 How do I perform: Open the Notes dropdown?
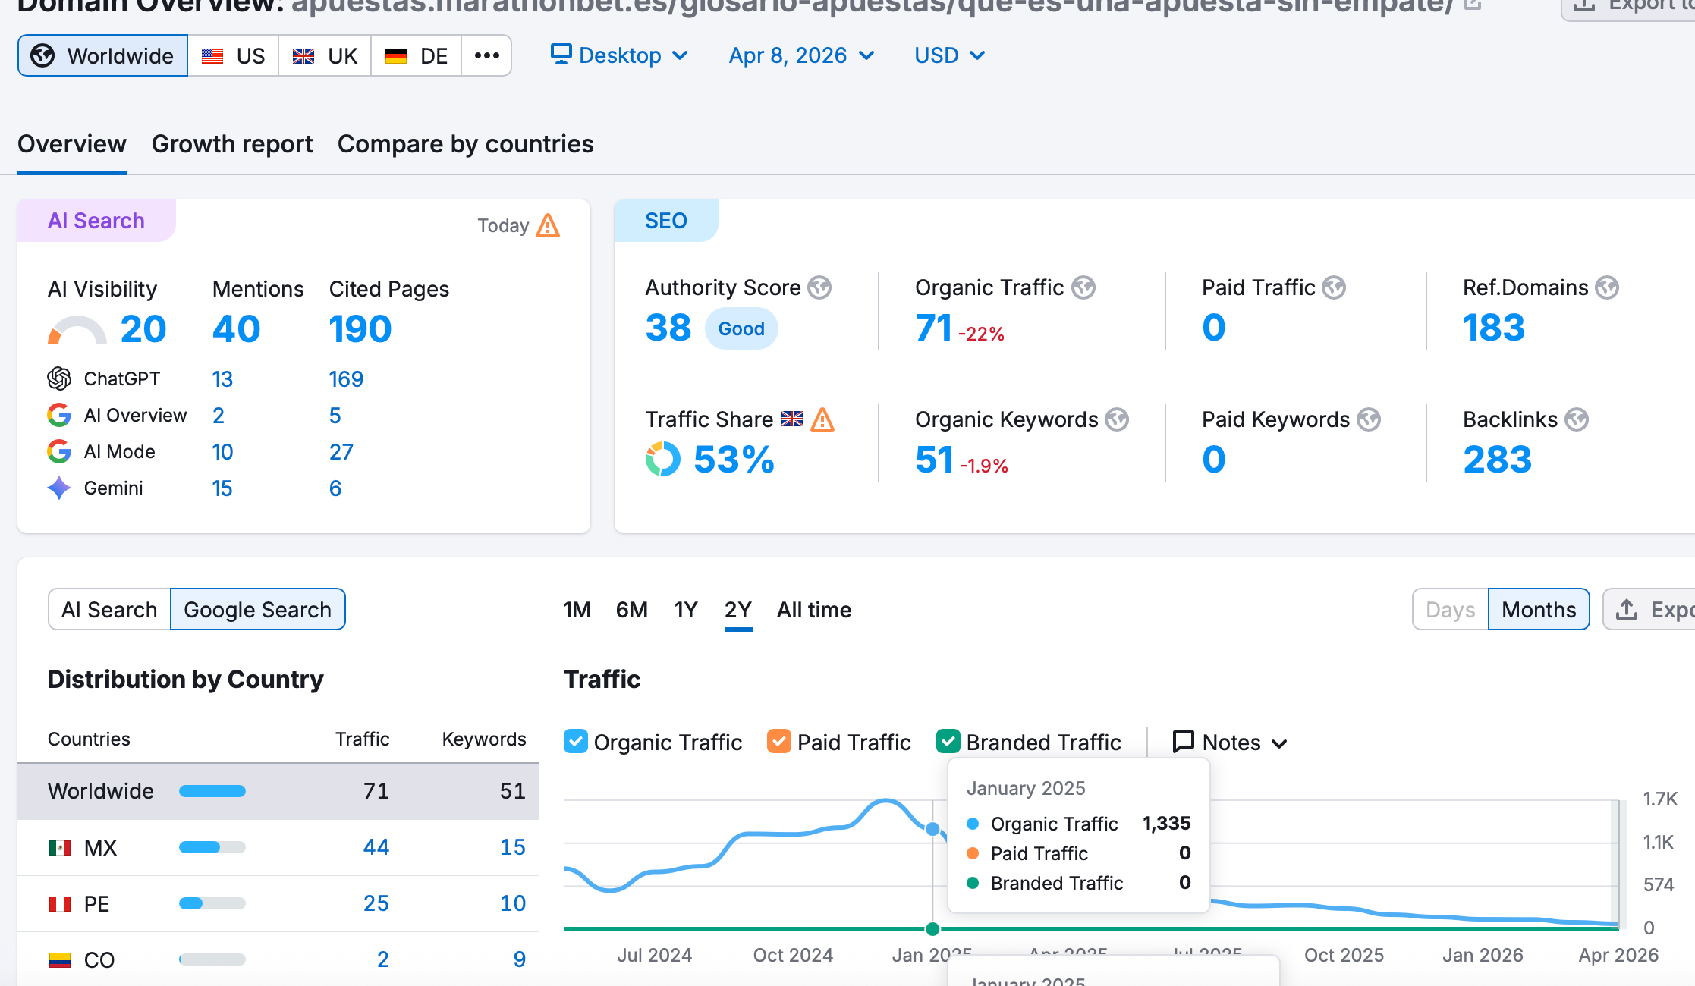coord(1230,742)
